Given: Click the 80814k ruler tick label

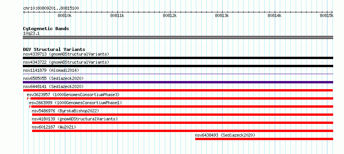Looking at the screenshot, I should click(275, 15).
